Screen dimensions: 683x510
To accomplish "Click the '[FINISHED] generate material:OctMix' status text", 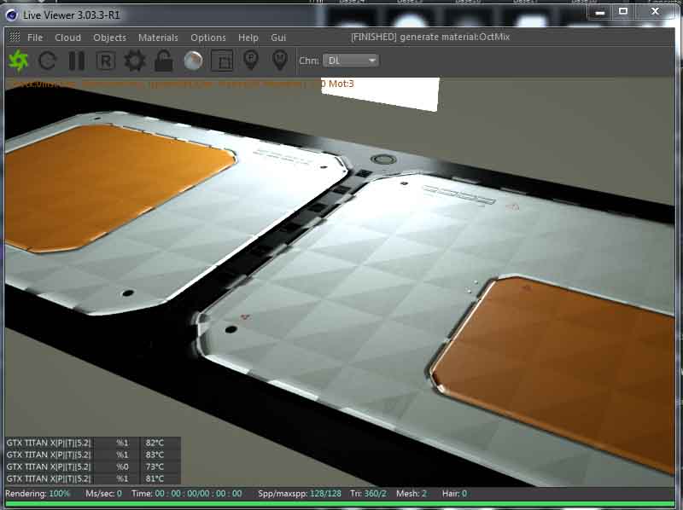I will tap(430, 37).
